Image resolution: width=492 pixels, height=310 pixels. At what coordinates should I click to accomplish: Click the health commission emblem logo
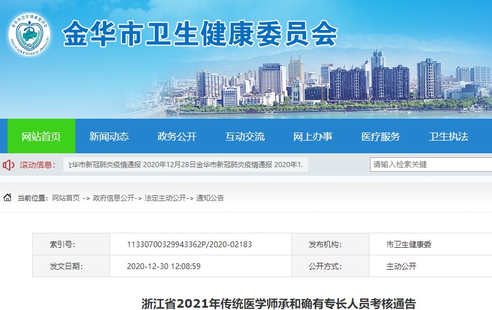coord(29,34)
